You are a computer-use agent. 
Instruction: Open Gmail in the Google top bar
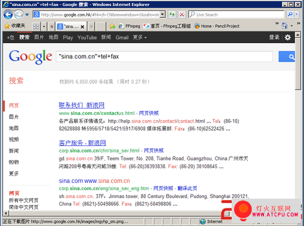[x=122, y=38]
